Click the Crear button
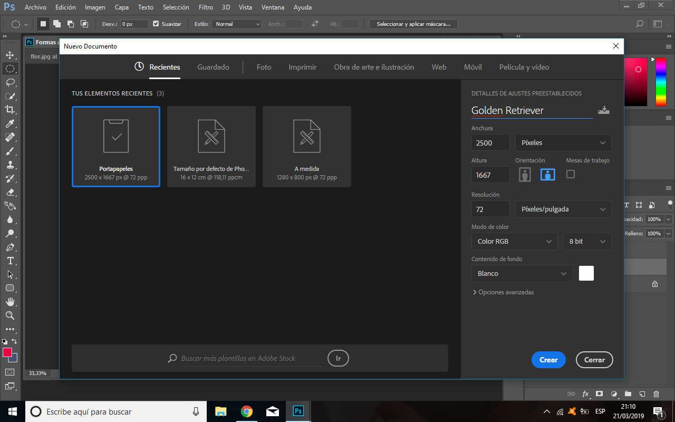Viewport: 675px width, 422px height. (x=548, y=360)
